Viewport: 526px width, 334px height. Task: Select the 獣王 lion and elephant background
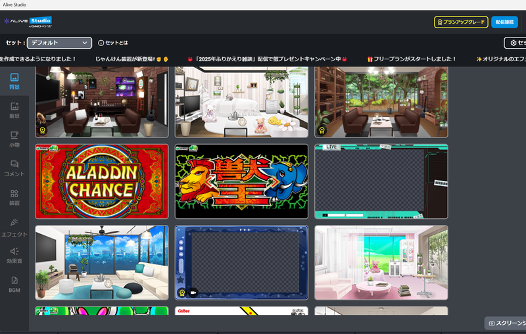[241, 181]
